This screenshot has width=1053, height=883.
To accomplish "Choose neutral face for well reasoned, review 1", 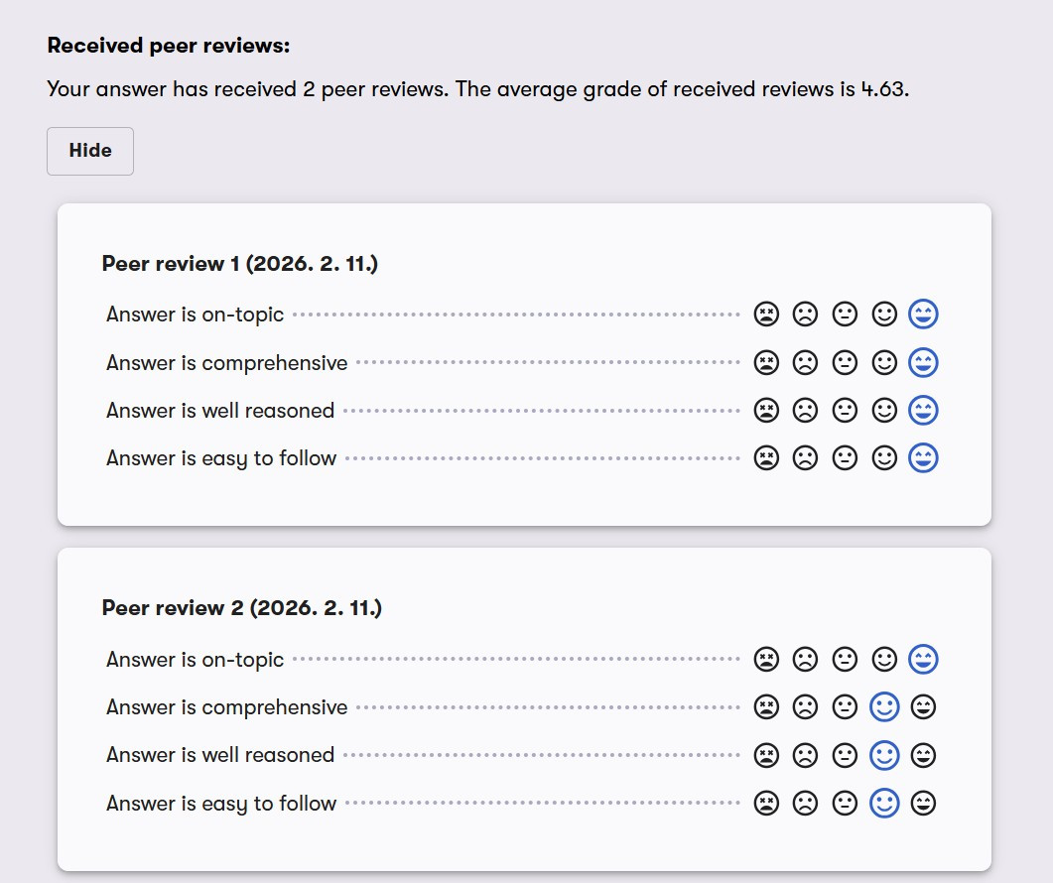I will coord(845,411).
